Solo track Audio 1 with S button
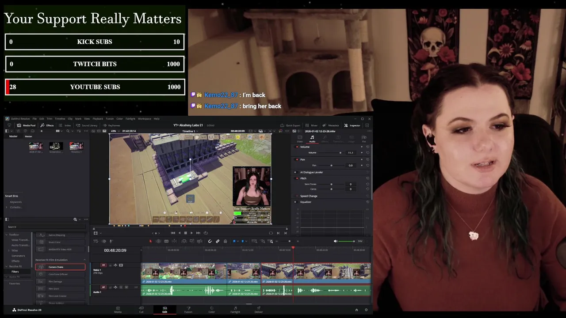 point(121,287)
